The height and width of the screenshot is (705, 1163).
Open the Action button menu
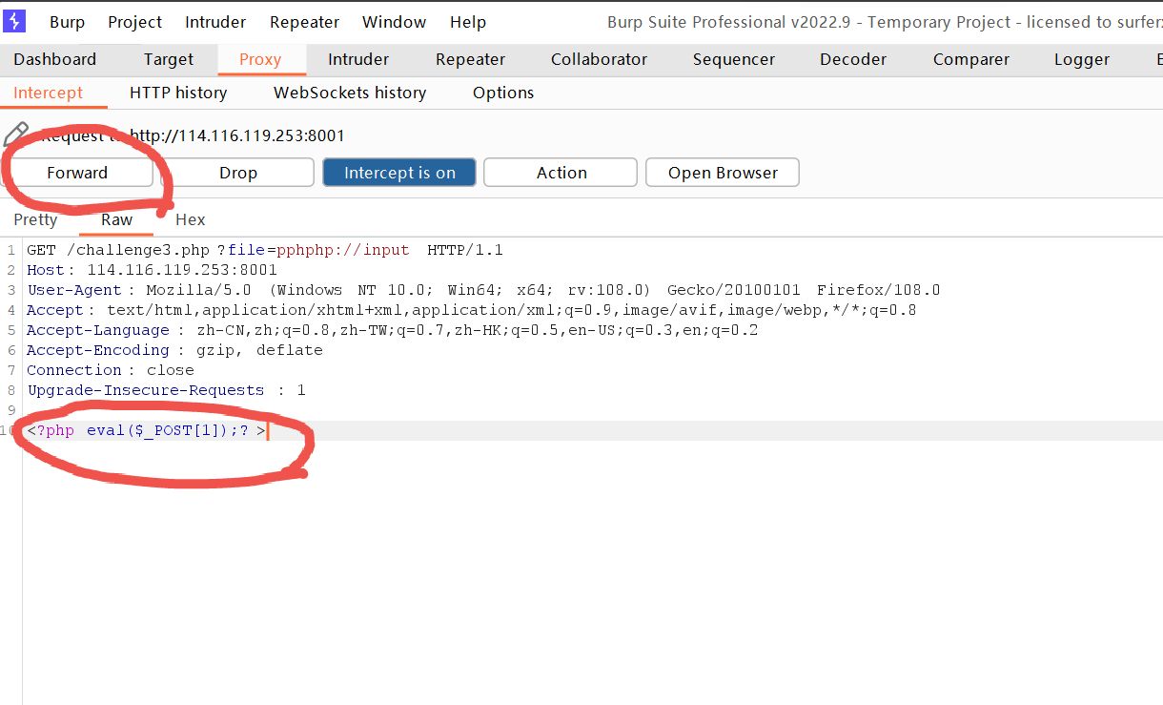pos(561,173)
